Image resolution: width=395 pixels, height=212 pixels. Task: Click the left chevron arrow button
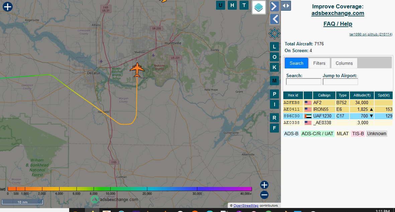pos(274,19)
